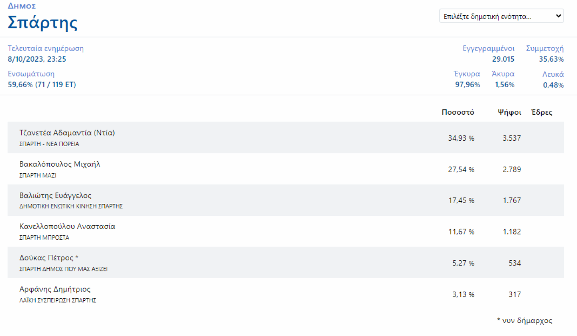Viewport: 577px width, 336px height.
Task: Click the Ποσοστό column header
Action: click(458, 112)
